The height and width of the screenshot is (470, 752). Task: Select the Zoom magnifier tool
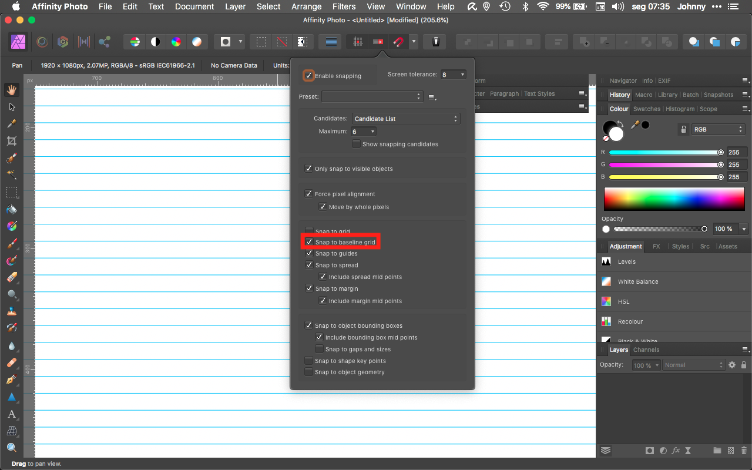coord(12,448)
